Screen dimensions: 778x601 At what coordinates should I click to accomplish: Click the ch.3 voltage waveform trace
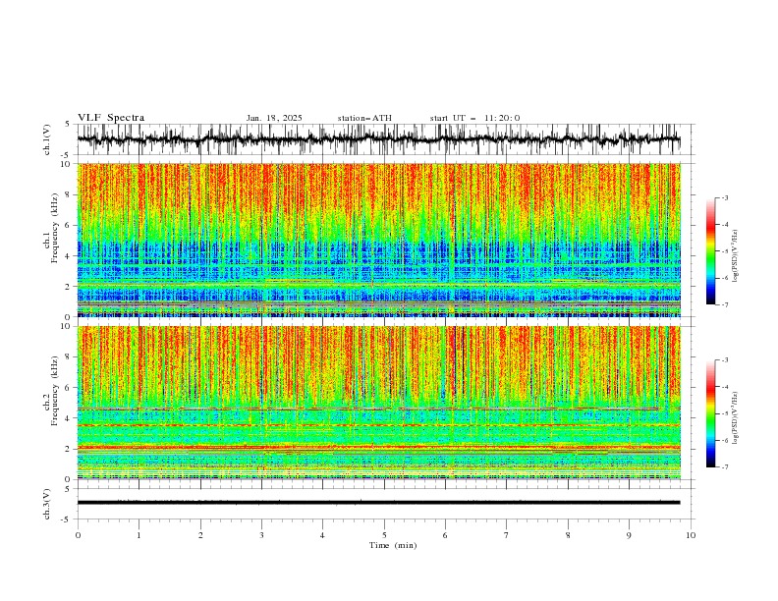378,503
